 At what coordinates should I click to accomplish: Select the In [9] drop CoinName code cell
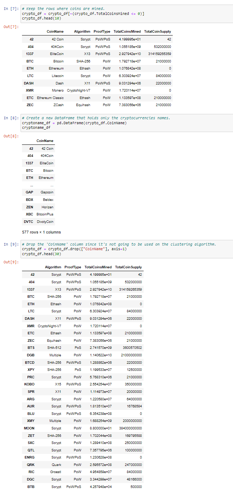(x=126, y=249)
